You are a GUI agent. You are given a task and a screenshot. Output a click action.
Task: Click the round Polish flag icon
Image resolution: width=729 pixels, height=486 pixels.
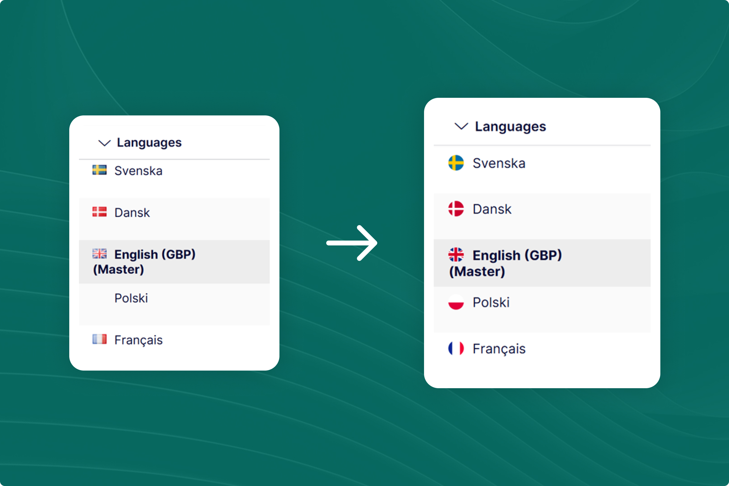[456, 302]
